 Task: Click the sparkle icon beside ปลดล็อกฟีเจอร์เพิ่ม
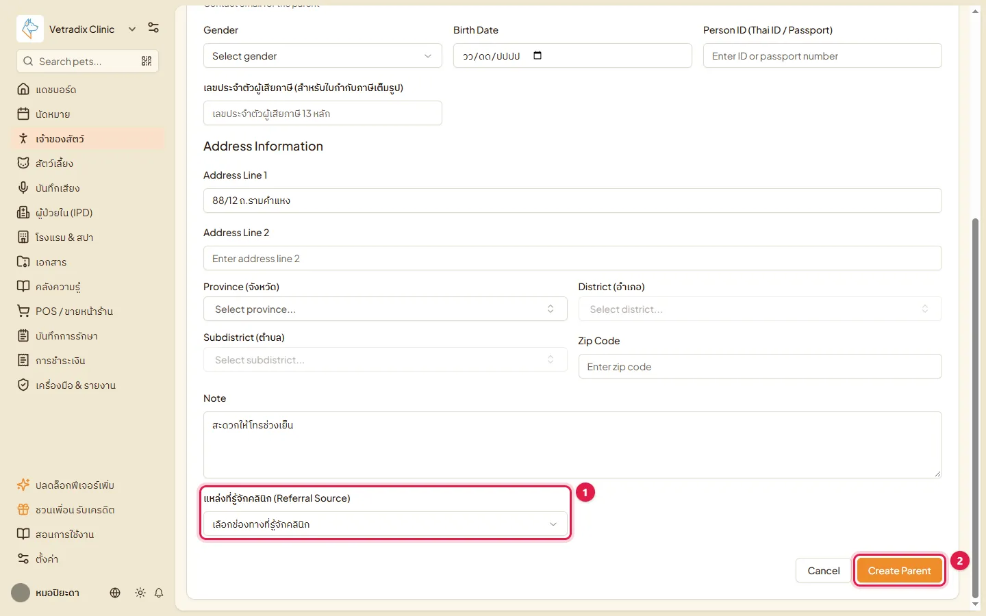pos(23,485)
